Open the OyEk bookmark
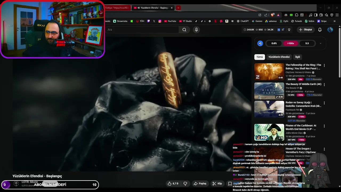The image size is (341, 192). [x=284, y=21]
